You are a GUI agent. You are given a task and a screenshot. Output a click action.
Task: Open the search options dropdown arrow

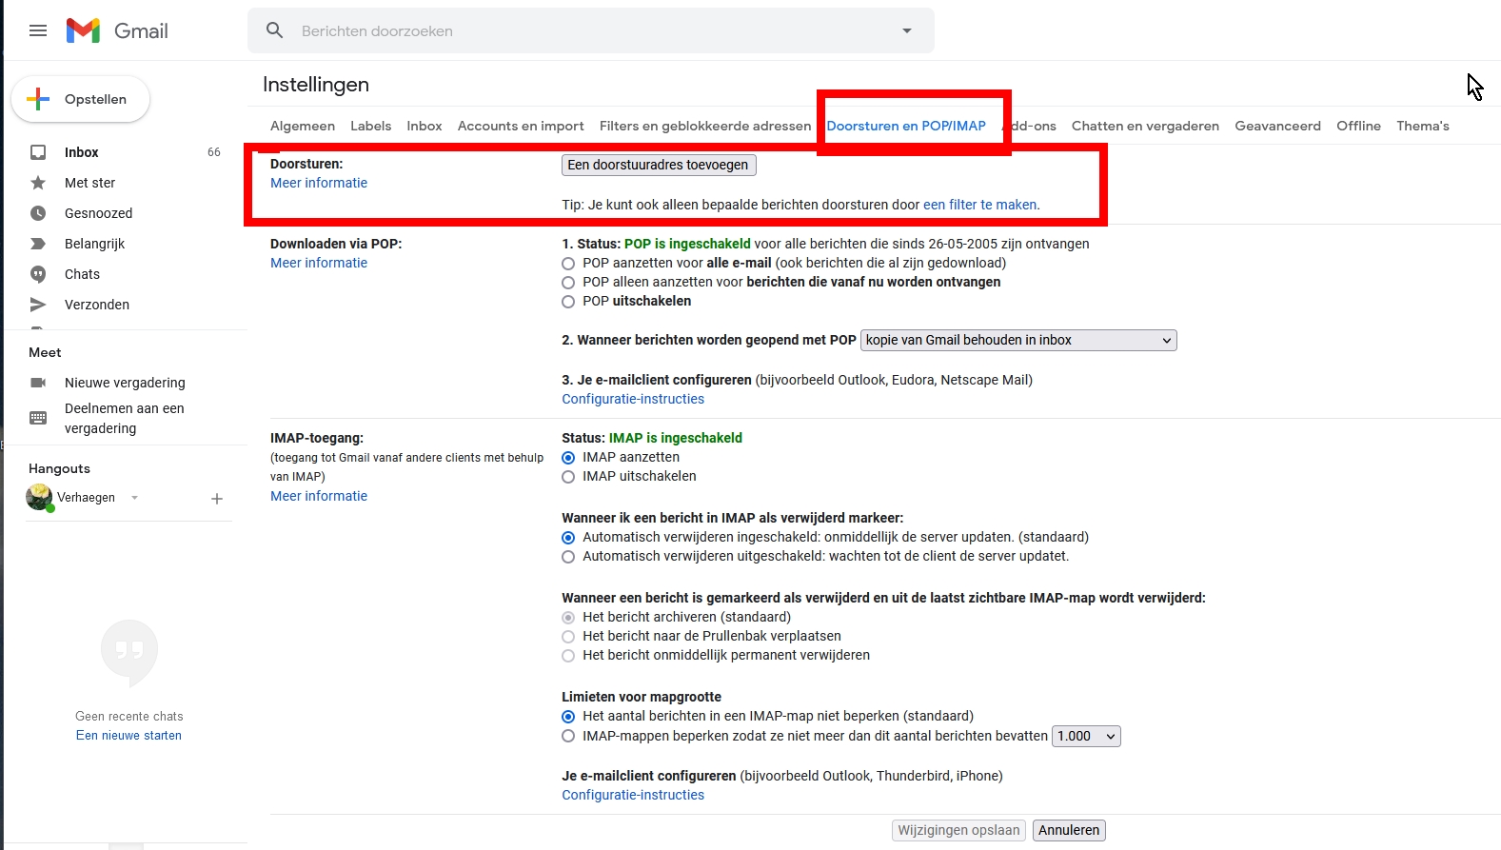coord(907,30)
